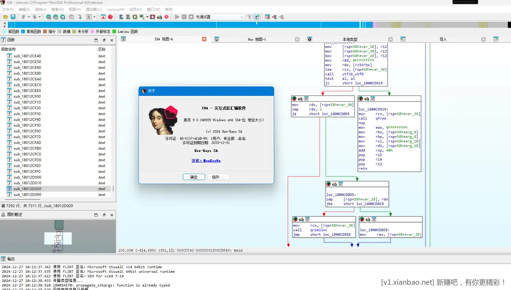Image resolution: width=511 pixels, height=290 pixels.
Task: Switch to the Hex 视图-1 tab
Action: click(x=257, y=39)
